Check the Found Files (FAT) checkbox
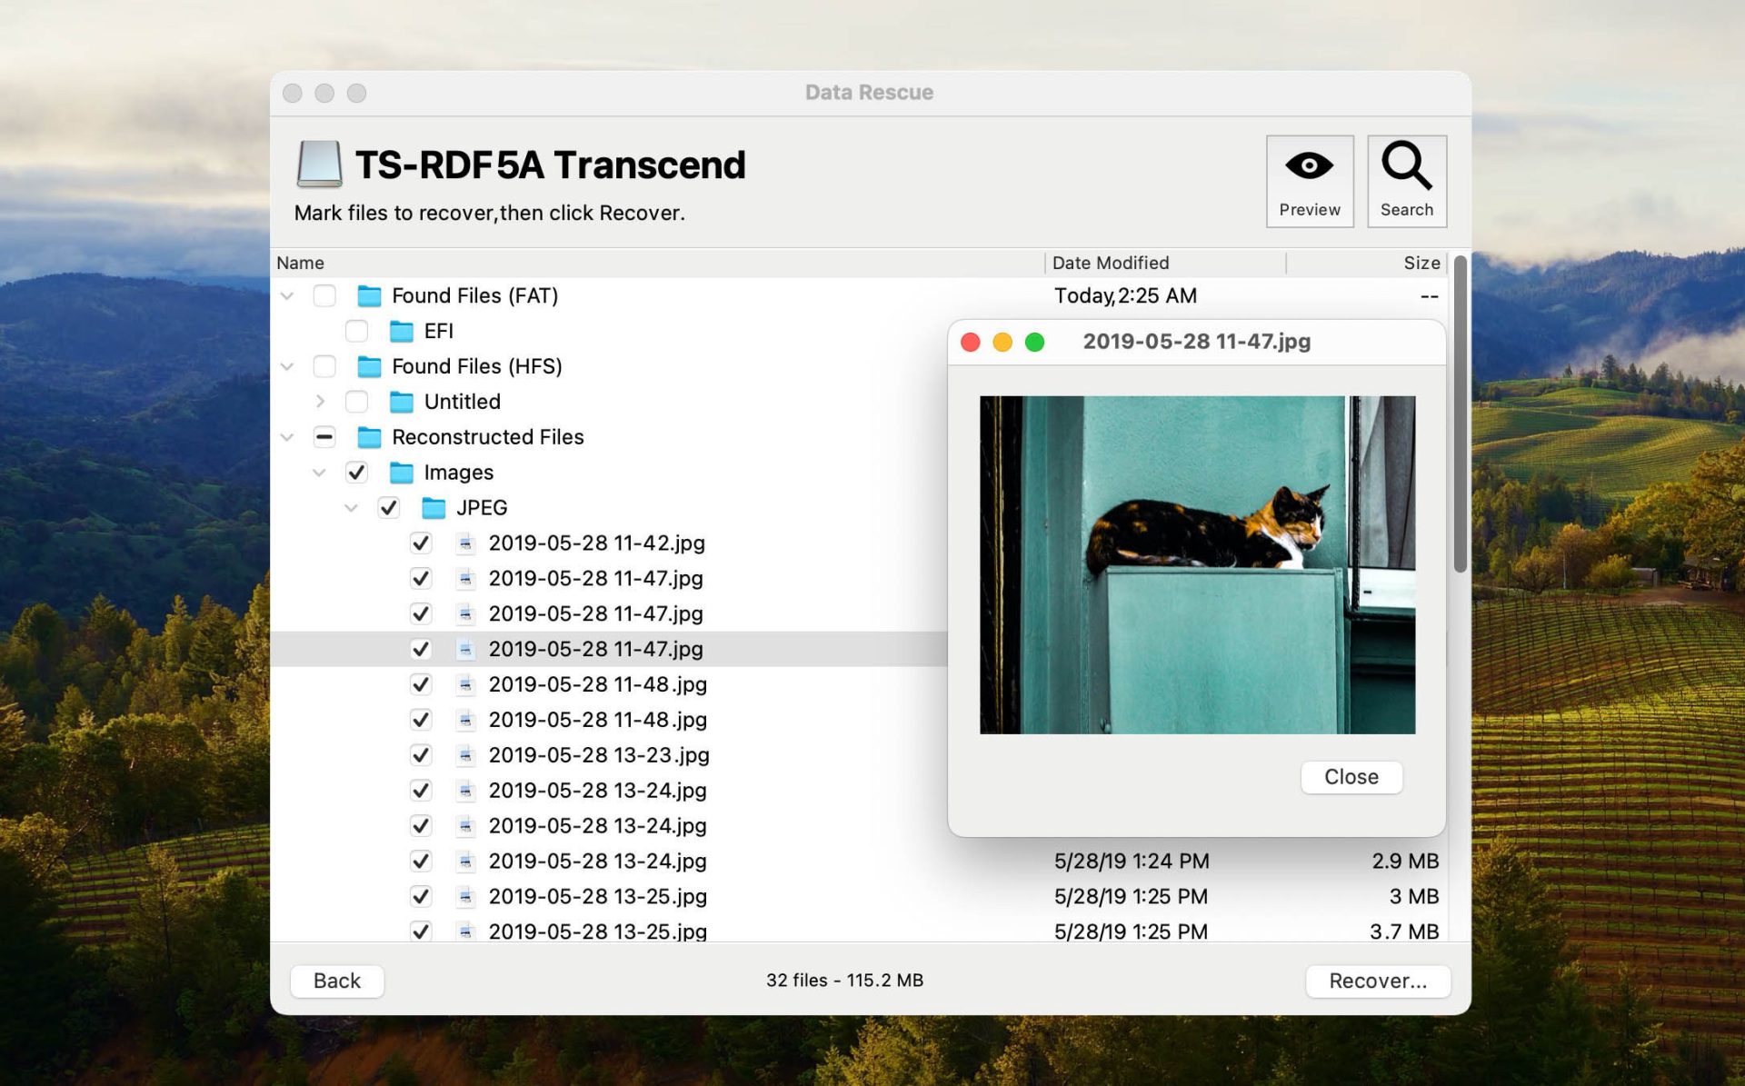 click(x=324, y=295)
